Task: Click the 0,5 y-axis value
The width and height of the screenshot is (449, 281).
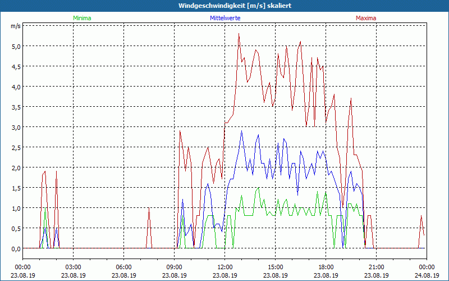Action: click(x=16, y=229)
